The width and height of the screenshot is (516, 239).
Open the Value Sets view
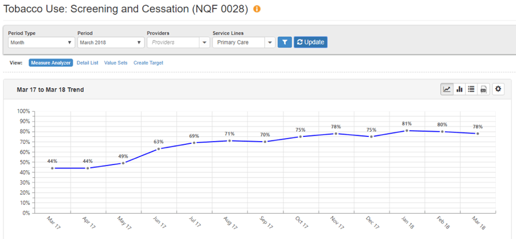click(116, 63)
